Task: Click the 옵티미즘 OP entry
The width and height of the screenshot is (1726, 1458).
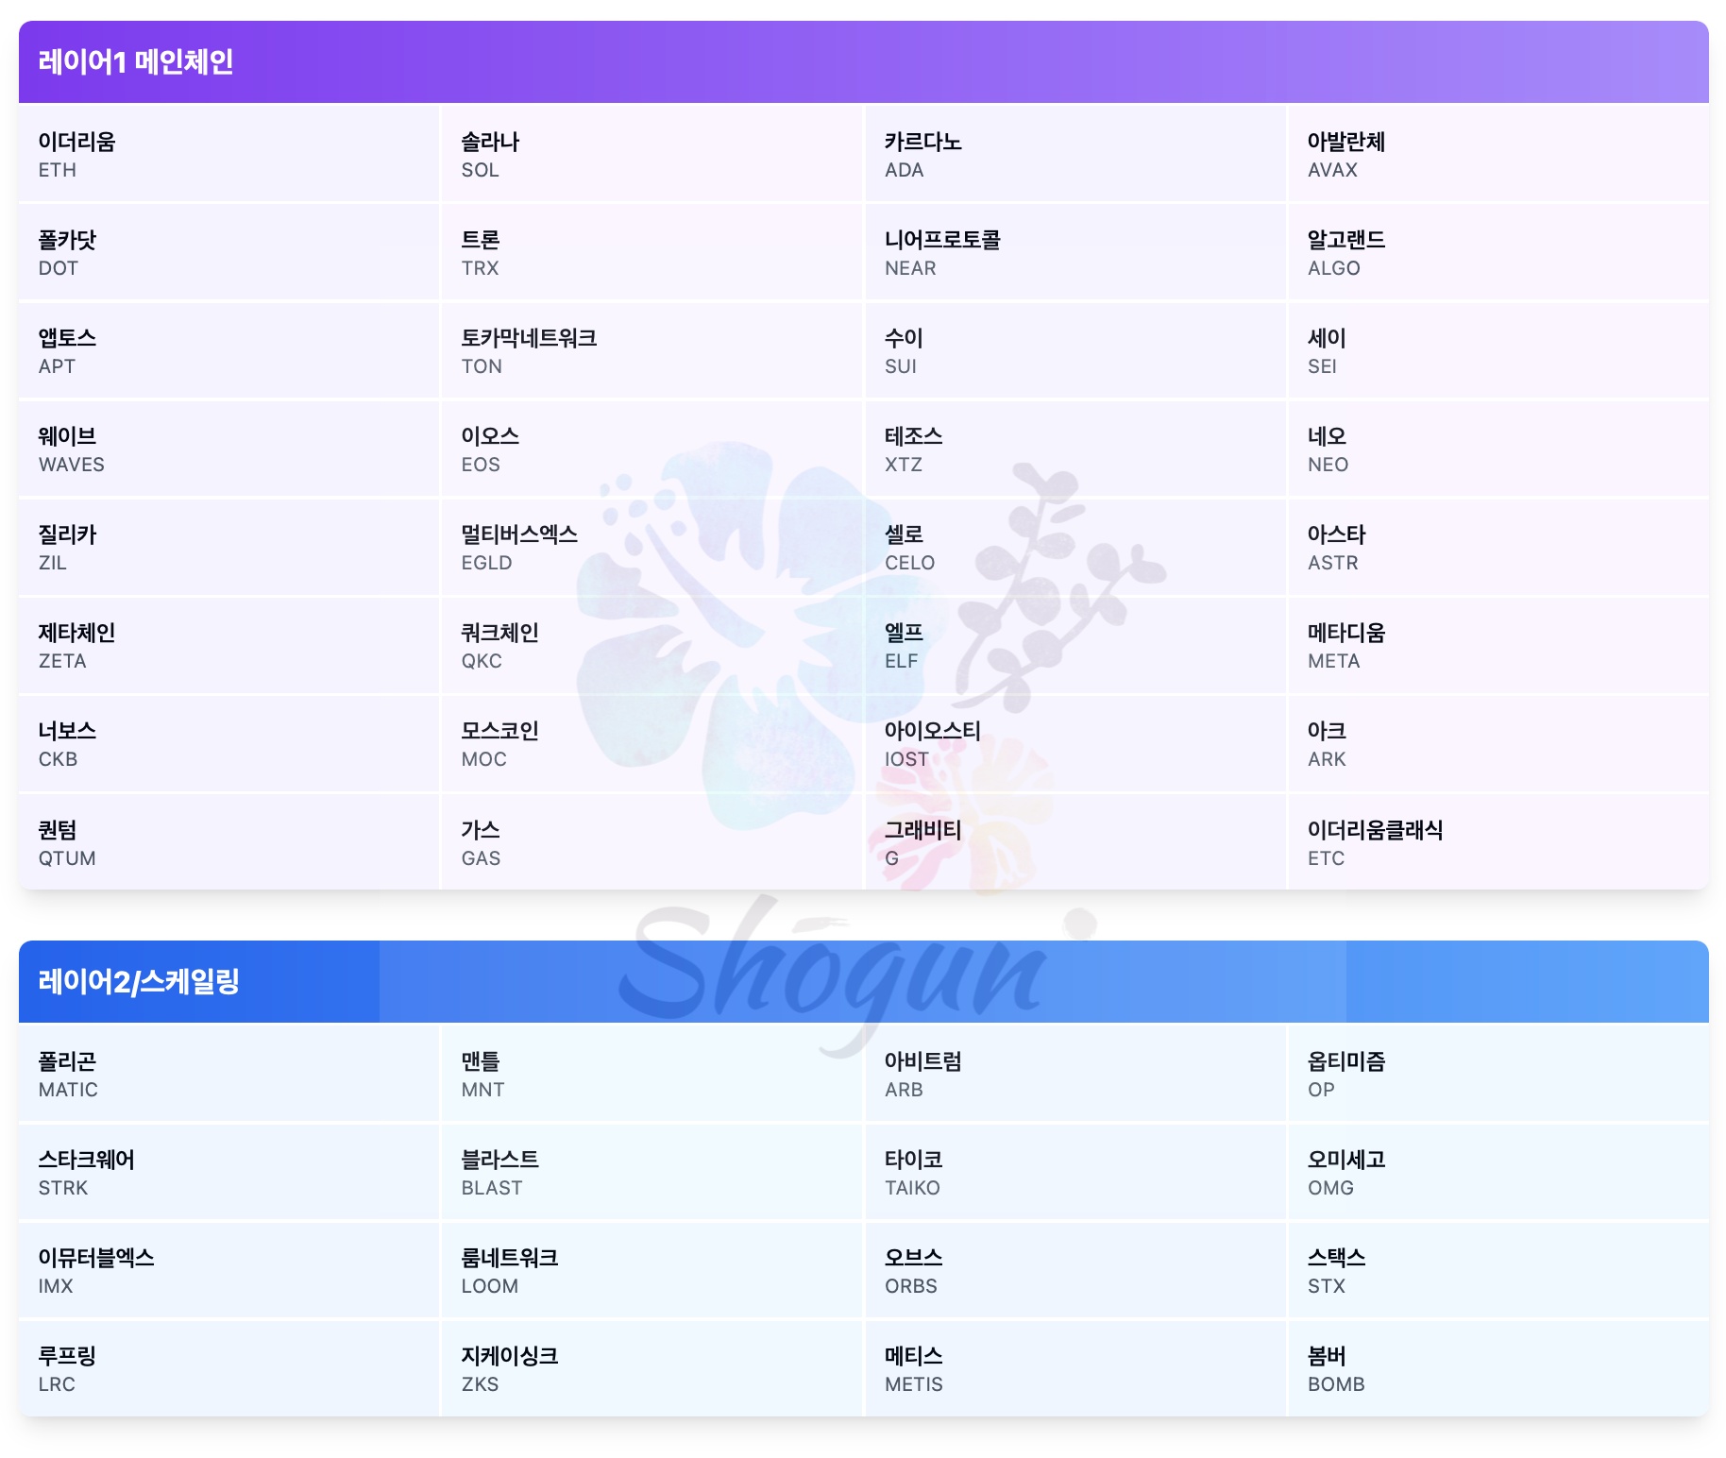Action: pos(1498,1074)
